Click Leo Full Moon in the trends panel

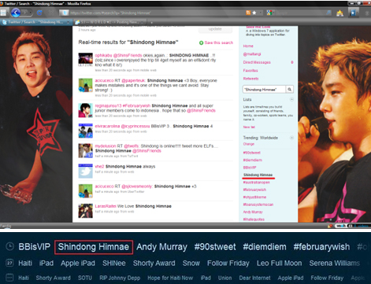pyautogui.click(x=279, y=263)
